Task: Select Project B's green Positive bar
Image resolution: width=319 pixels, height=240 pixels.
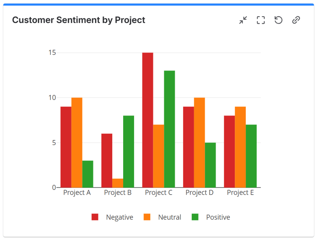Action: (x=128, y=151)
